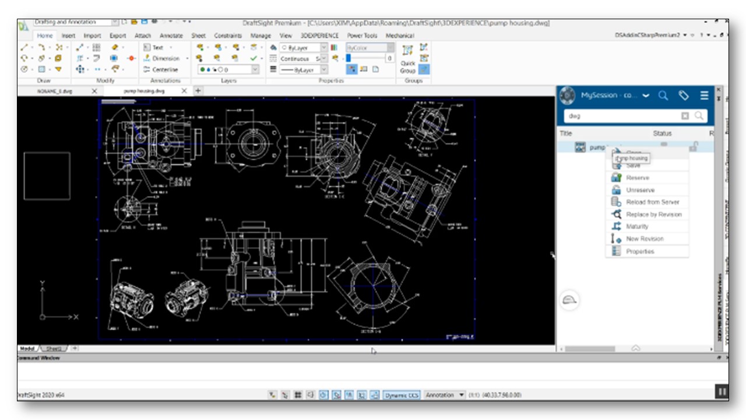Open the Annotate ribbon tab
The width and height of the screenshot is (746, 420).
171,36
